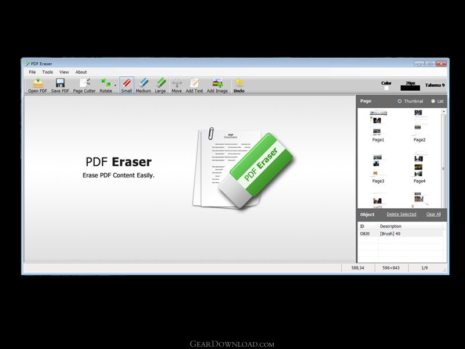Select the Medium eraser

(x=143, y=85)
